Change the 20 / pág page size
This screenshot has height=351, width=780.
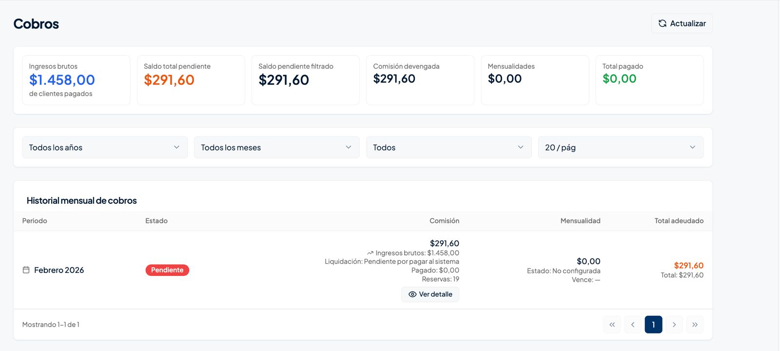pos(620,147)
